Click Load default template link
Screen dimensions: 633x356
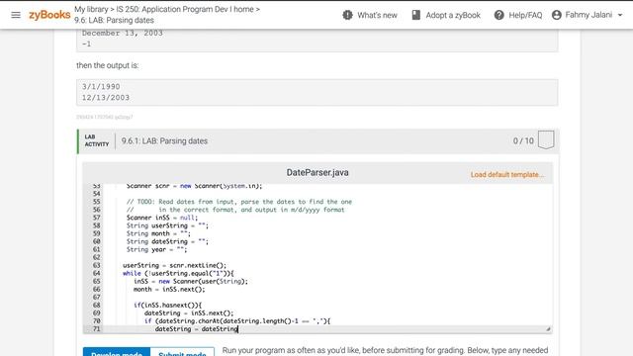507,174
